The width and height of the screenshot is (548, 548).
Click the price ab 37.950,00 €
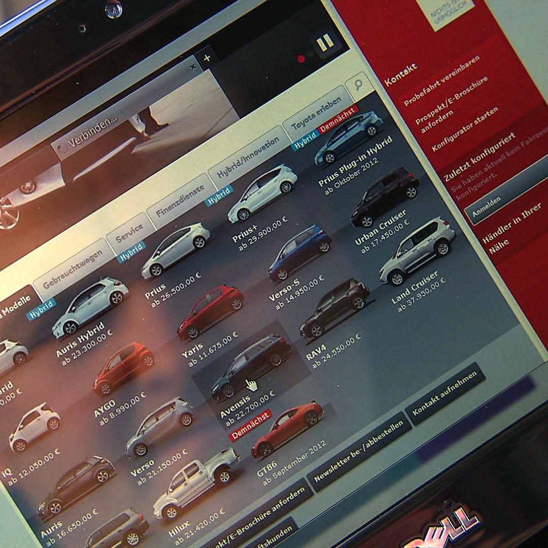click(x=421, y=295)
